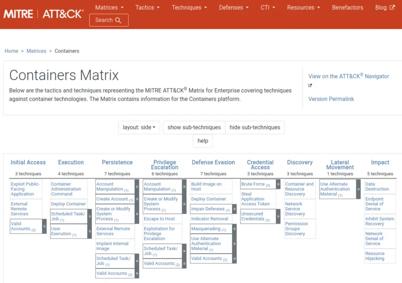Open the Defense Evasion tactic heading
This screenshot has height=283, width=402.
[x=213, y=162]
